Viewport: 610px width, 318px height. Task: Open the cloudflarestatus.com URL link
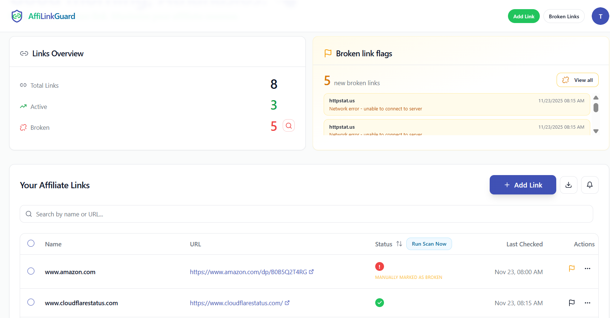(x=240, y=303)
